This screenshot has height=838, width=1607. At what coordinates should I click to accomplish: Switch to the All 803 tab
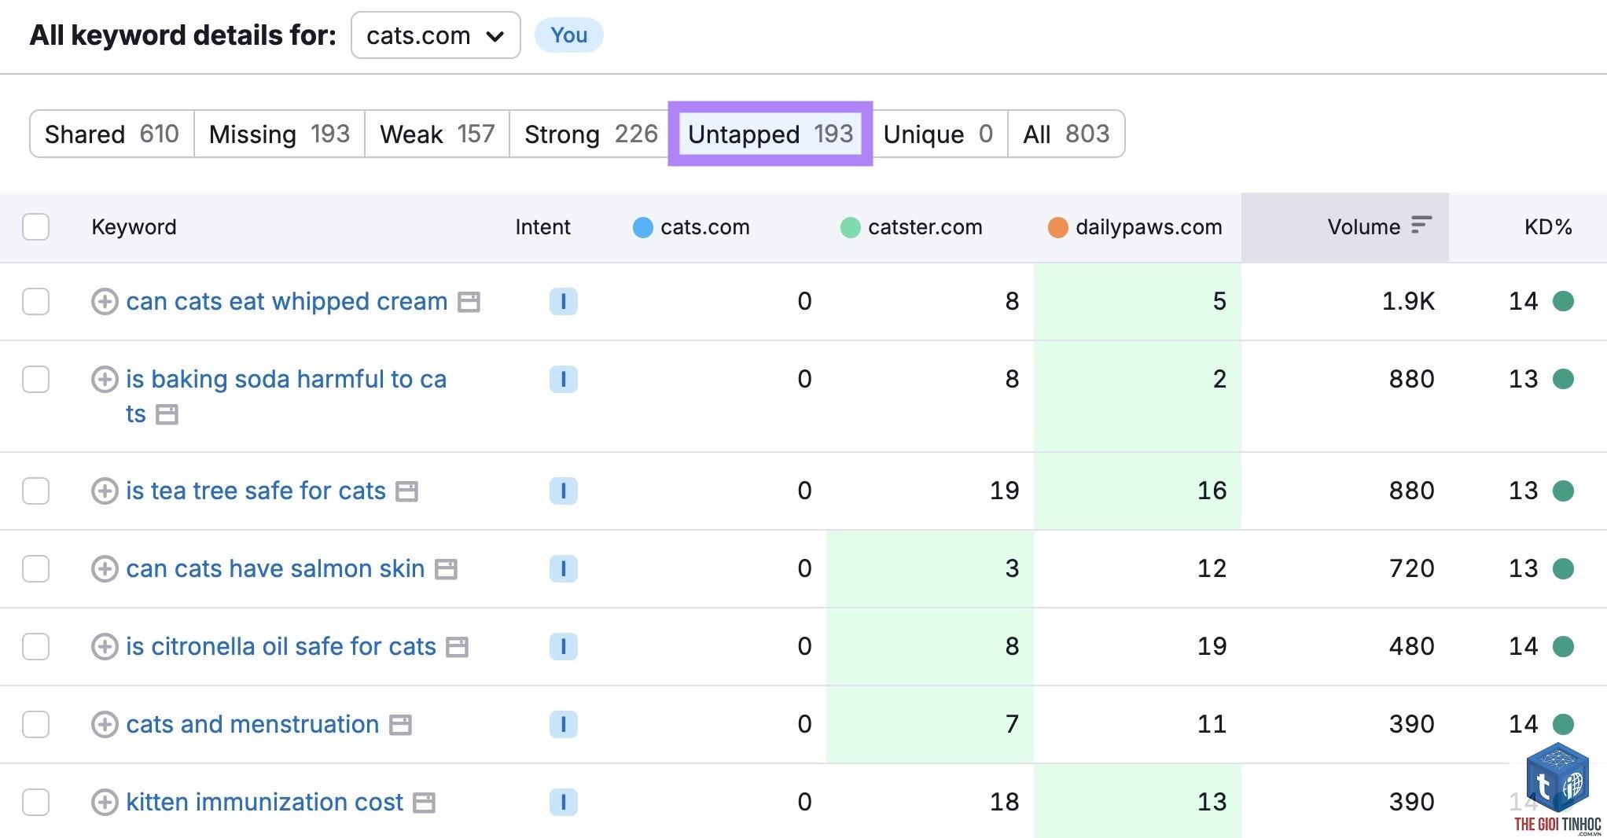pyautogui.click(x=1066, y=134)
